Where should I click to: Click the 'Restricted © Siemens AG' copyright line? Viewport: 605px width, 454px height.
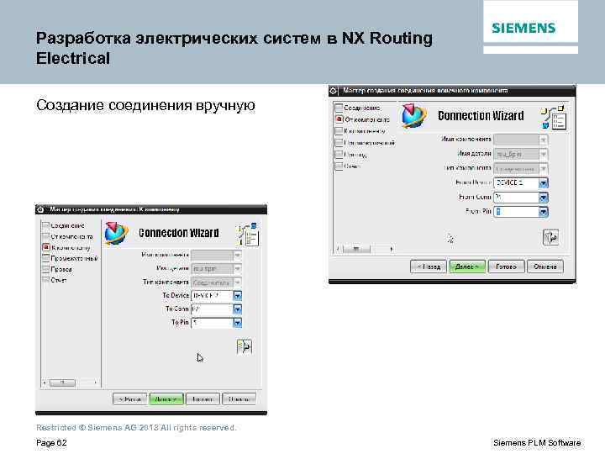[x=136, y=428]
